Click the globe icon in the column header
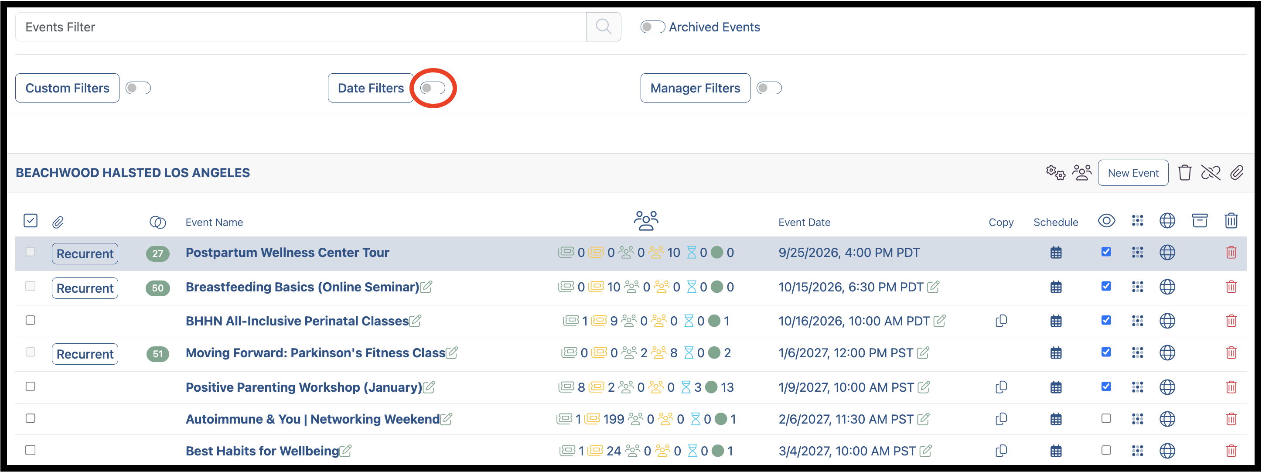Screen dimensions: 1262x472 pyautogui.click(x=1167, y=221)
